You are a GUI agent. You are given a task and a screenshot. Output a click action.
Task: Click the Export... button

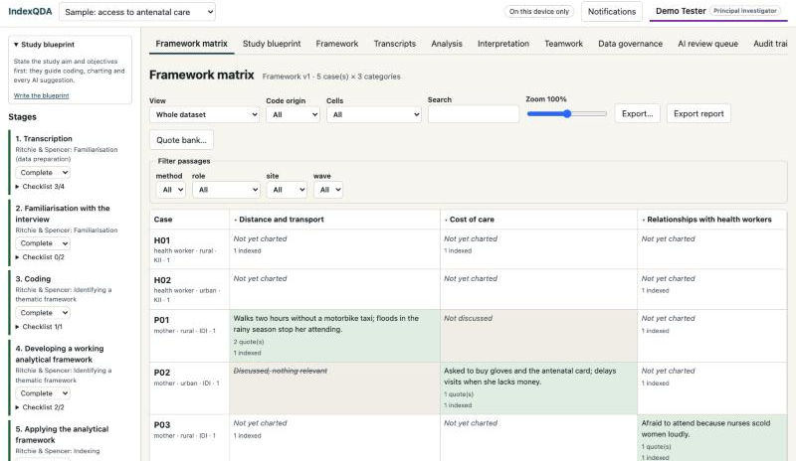tap(637, 113)
